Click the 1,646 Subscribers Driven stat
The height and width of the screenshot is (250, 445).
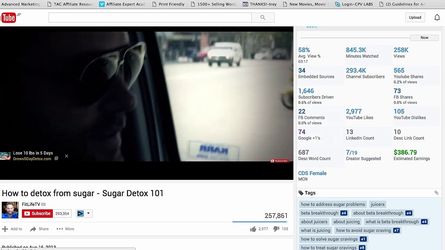pyautogui.click(x=316, y=96)
